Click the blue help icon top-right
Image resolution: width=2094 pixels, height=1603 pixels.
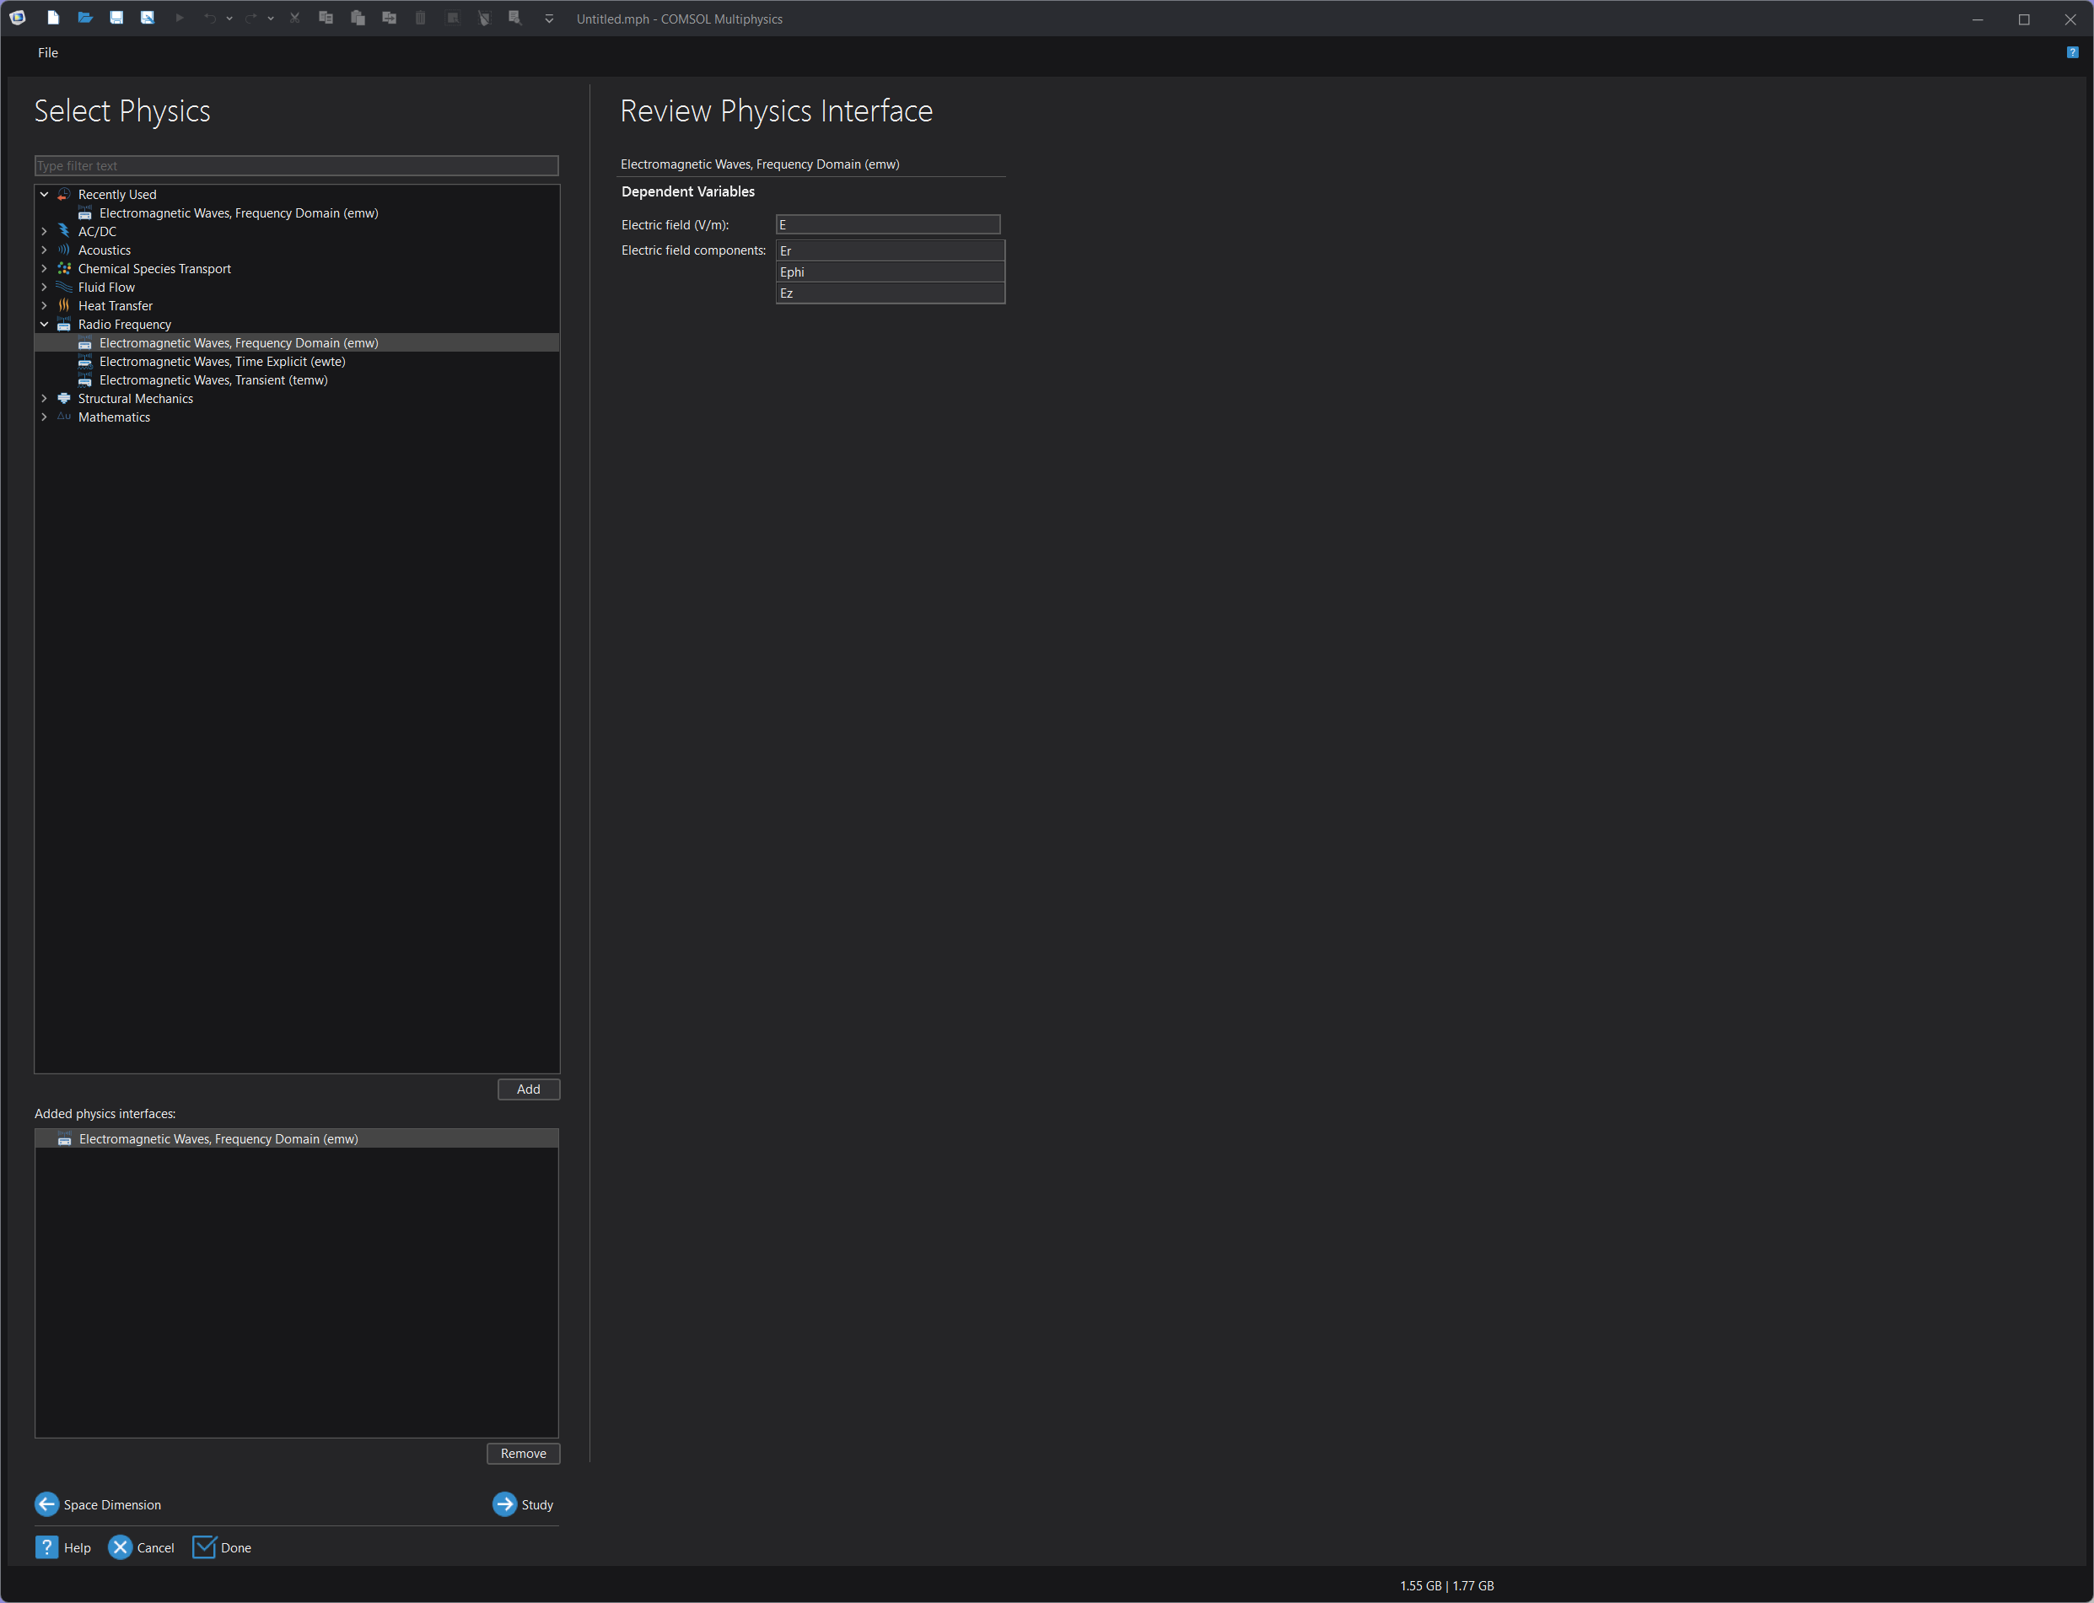click(2072, 52)
